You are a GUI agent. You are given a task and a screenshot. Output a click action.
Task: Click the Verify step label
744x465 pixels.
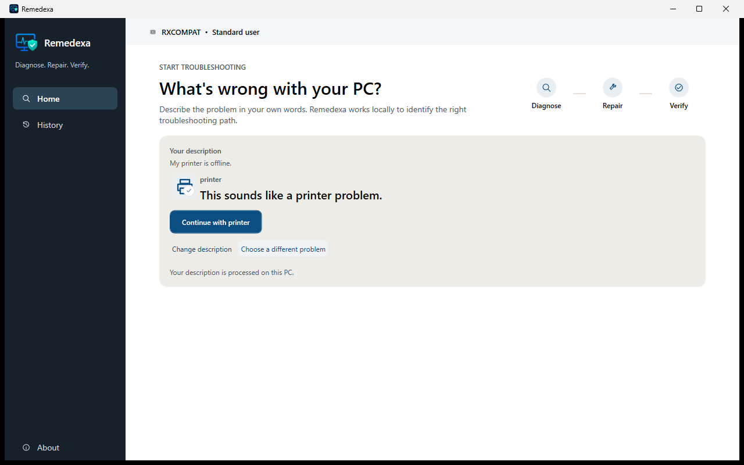coord(679,106)
